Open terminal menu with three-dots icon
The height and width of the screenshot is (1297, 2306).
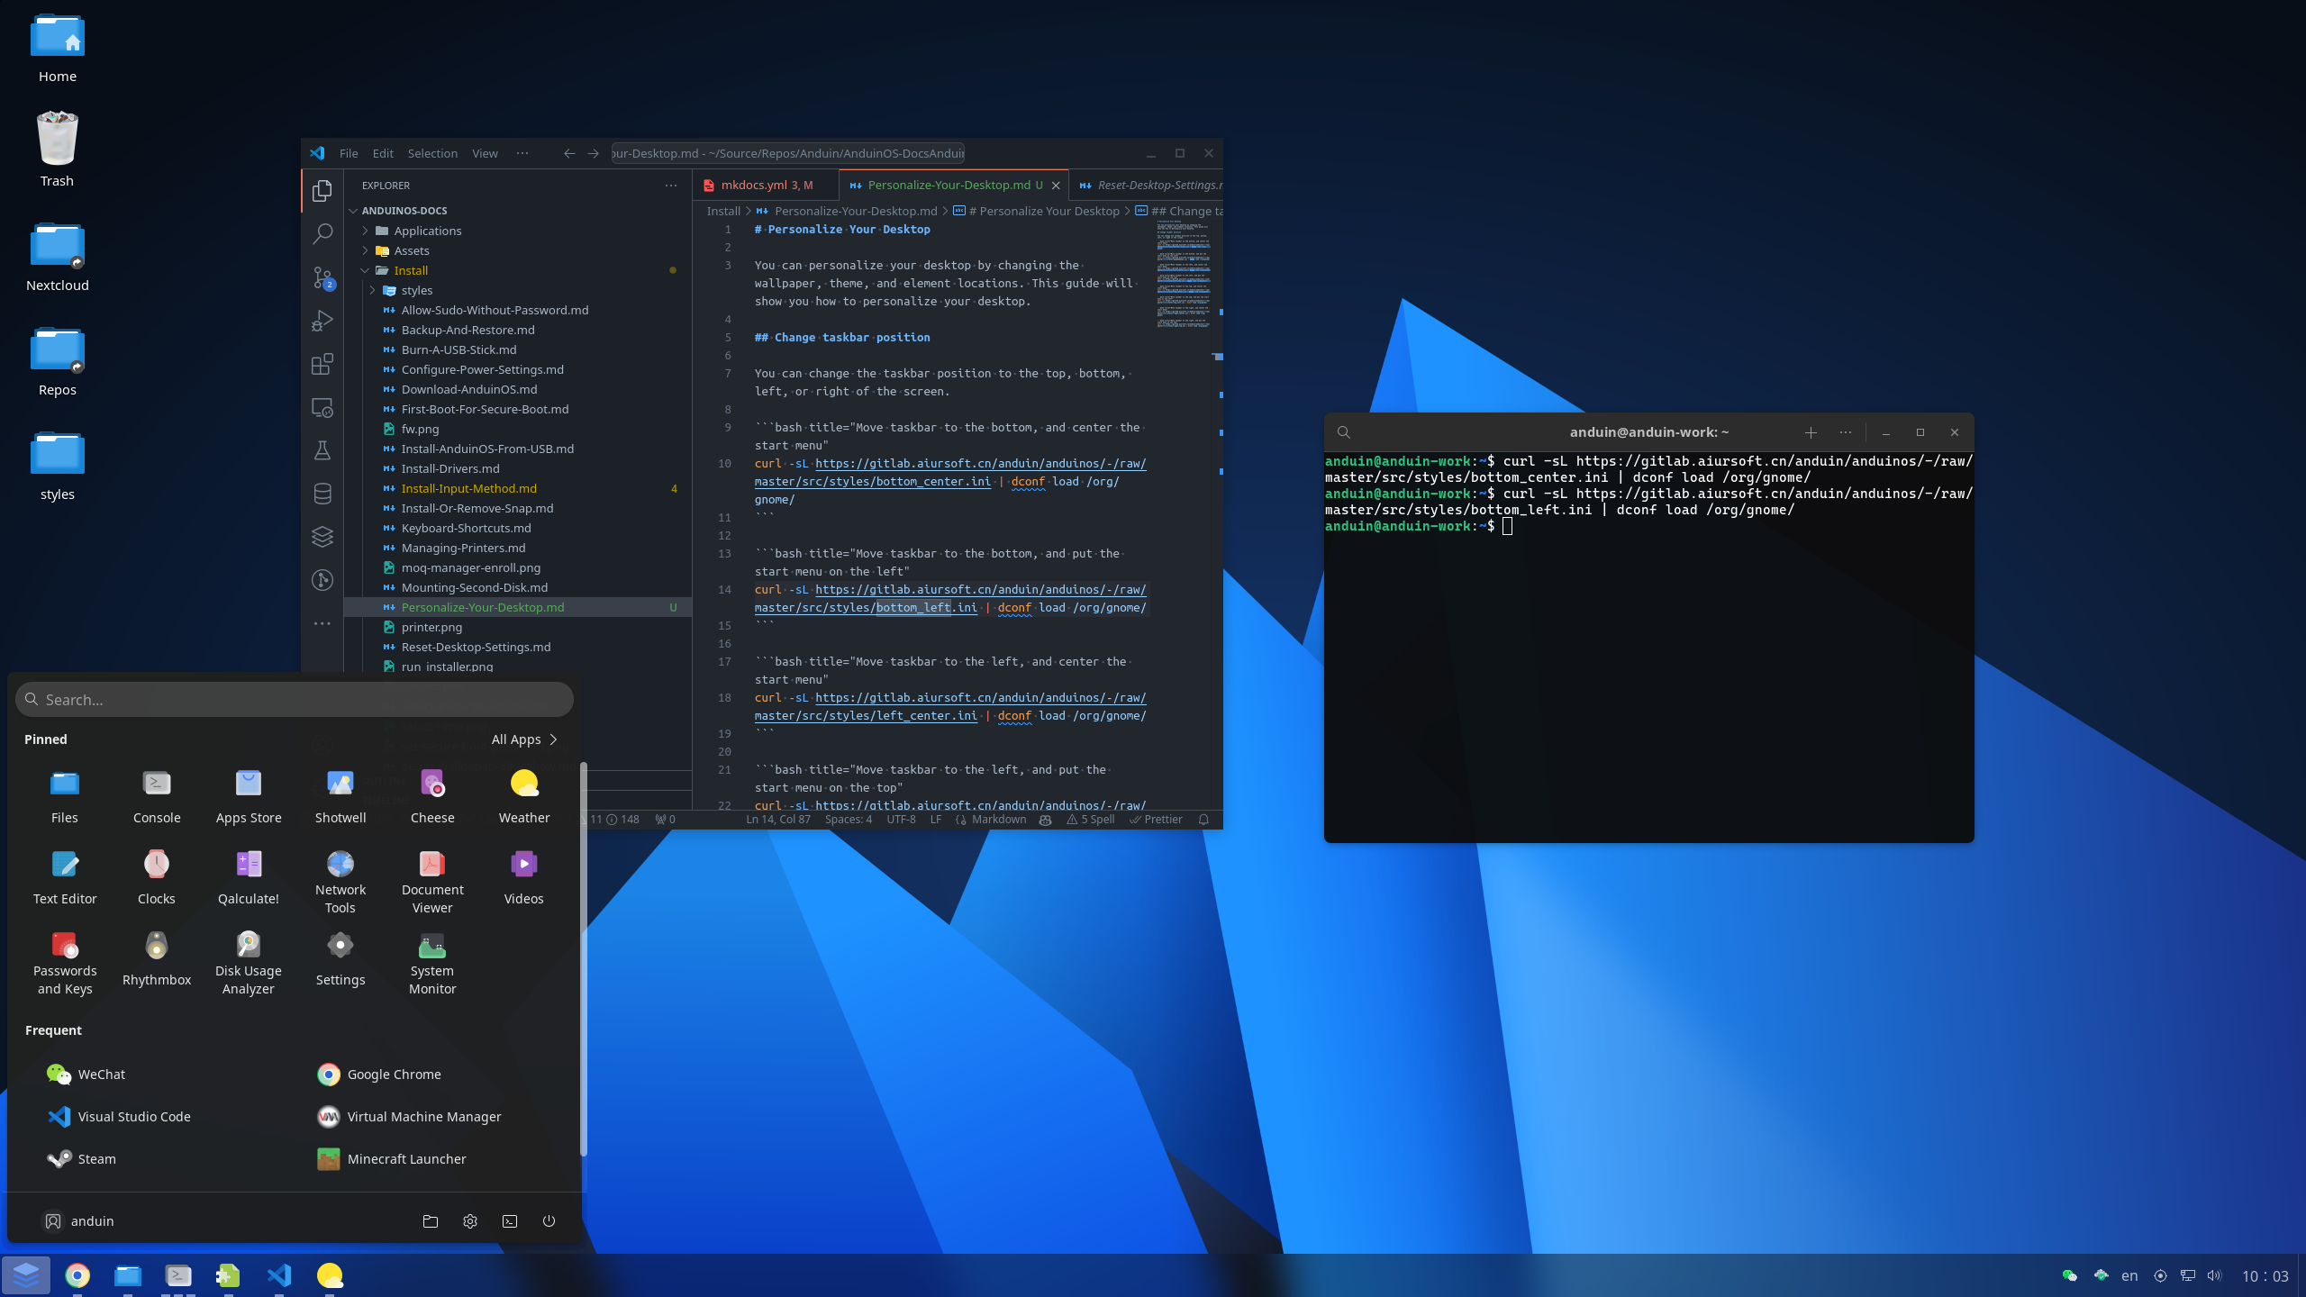tap(1846, 432)
